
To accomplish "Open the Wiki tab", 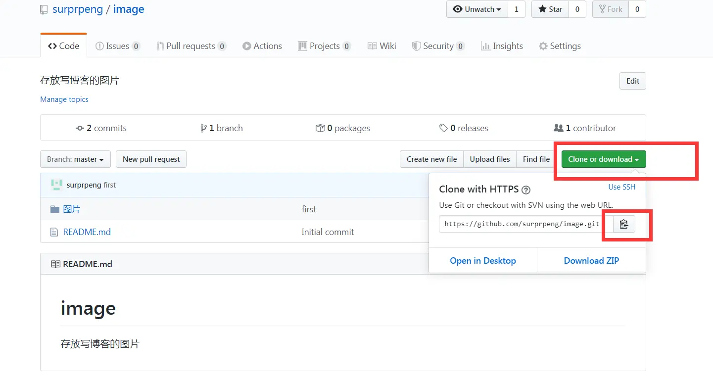I will click(x=382, y=46).
